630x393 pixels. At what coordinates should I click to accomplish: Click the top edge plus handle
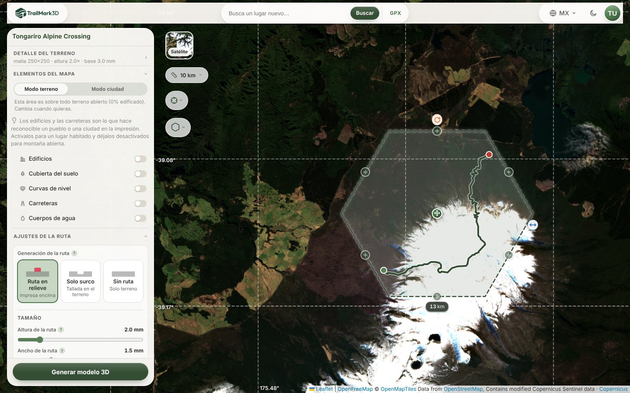pos(437,131)
